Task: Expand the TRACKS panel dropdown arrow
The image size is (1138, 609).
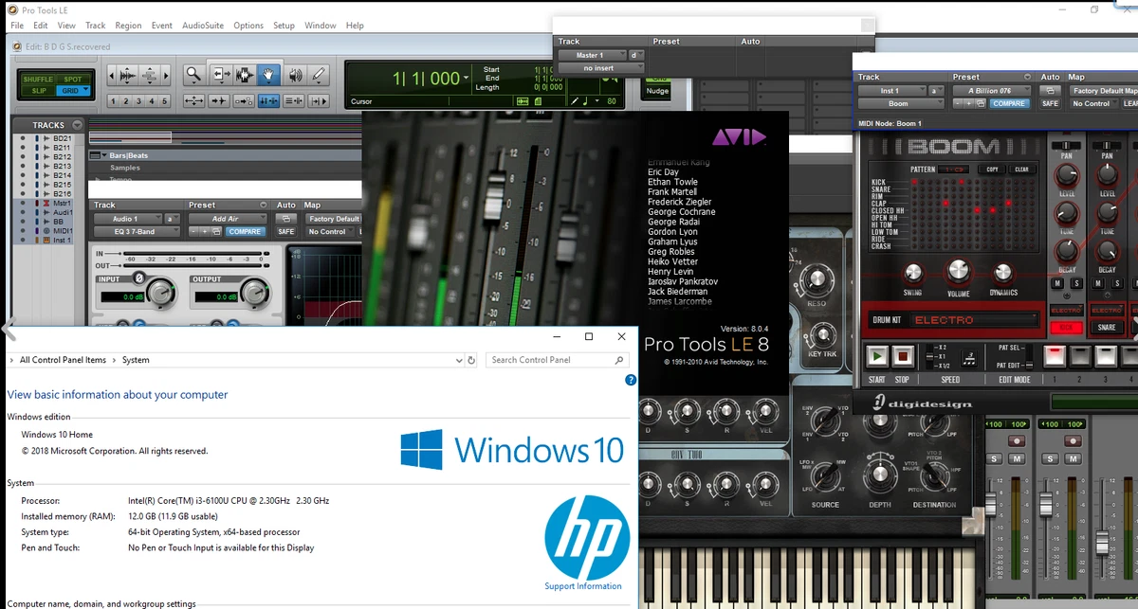Action: [76, 124]
